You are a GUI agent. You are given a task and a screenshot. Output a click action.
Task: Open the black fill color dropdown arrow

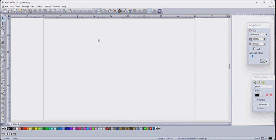tap(261, 95)
